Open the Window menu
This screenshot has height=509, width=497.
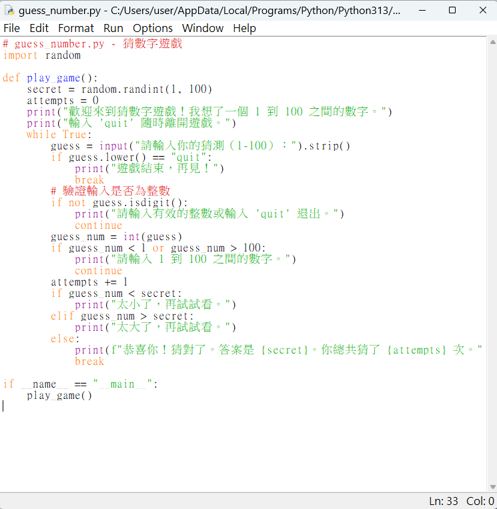click(x=203, y=28)
